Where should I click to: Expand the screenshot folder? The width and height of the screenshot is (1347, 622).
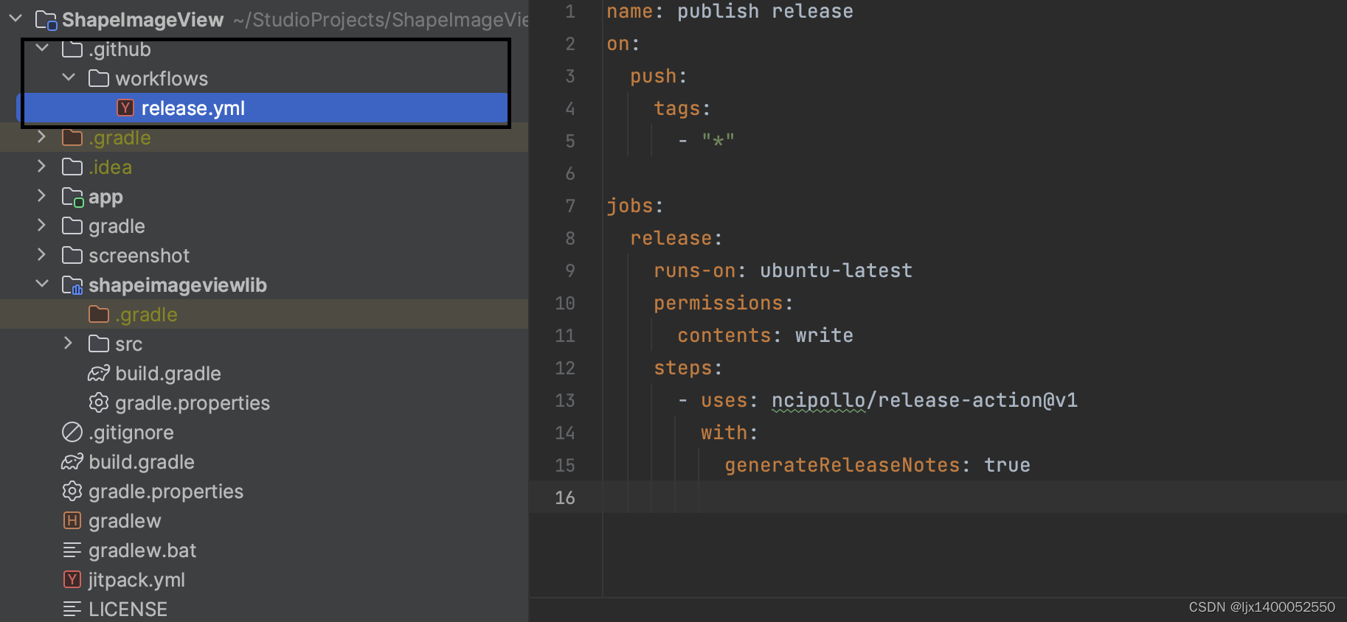coord(42,255)
